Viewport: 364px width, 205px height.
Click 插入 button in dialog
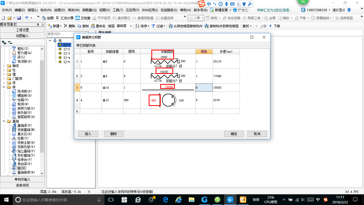pyautogui.click(x=88, y=134)
